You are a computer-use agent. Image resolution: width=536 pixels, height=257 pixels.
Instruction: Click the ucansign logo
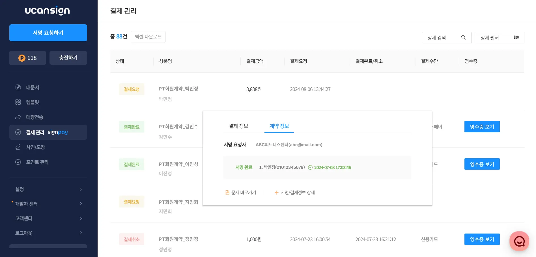[x=48, y=10]
